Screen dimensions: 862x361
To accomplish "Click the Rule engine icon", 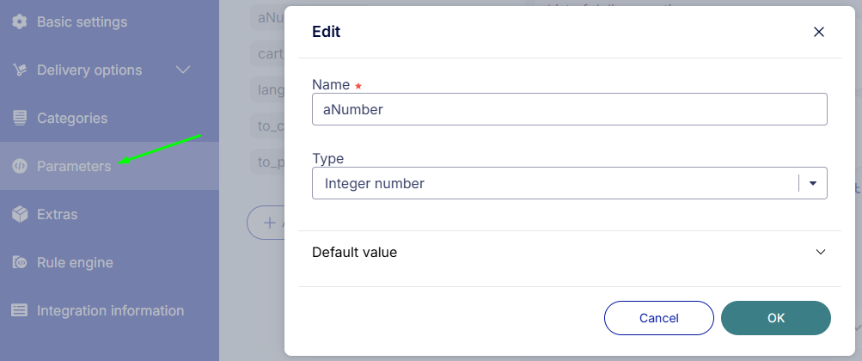I will tap(20, 262).
